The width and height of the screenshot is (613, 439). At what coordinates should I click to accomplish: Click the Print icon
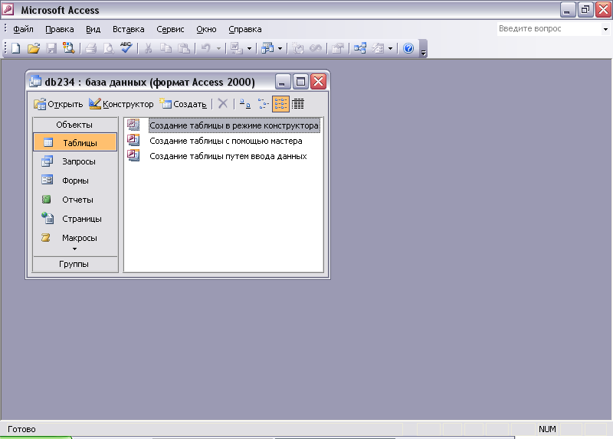tap(91, 48)
